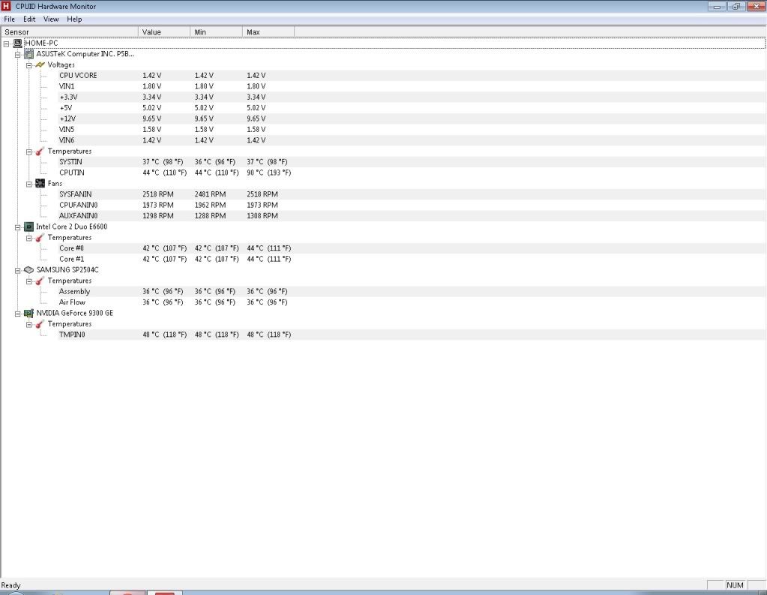Click the HOME-PC computer icon
Viewport: 767px width, 595px height.
coord(17,44)
